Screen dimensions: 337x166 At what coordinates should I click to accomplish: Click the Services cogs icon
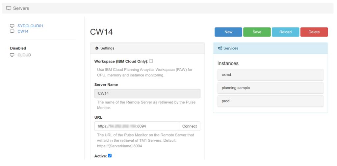pos(220,48)
